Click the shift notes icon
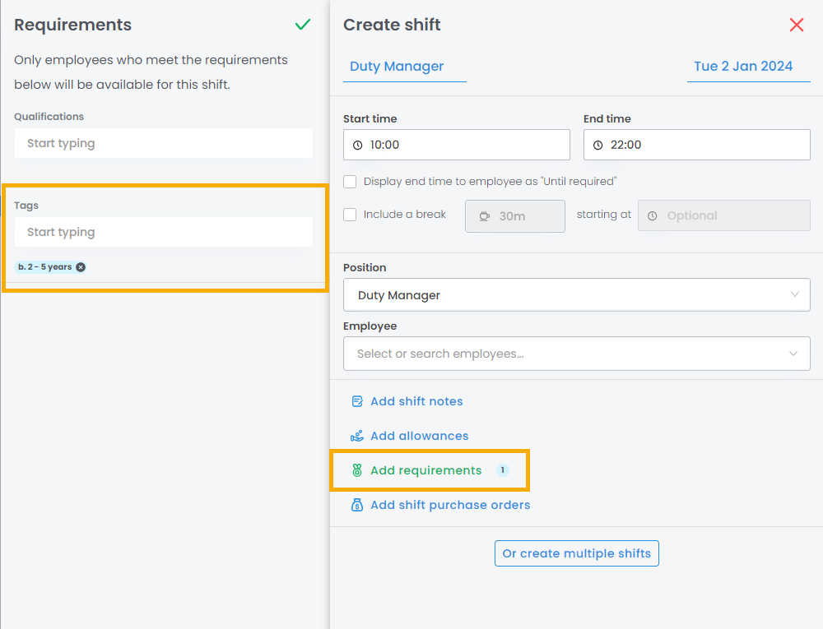This screenshot has height=629, width=823. coord(357,401)
